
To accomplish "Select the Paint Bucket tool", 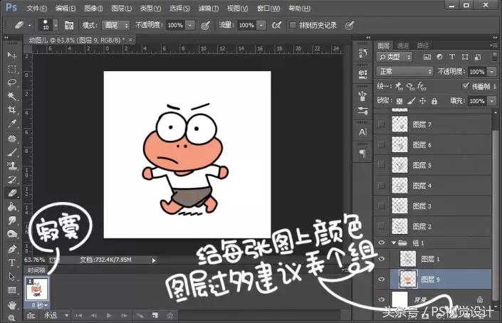I will 12,207.
